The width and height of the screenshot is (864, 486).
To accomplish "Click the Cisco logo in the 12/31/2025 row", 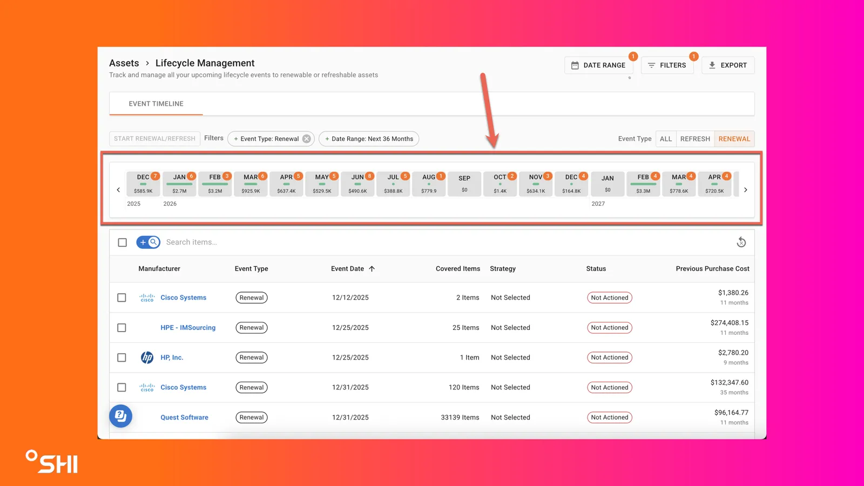I will pos(147,387).
